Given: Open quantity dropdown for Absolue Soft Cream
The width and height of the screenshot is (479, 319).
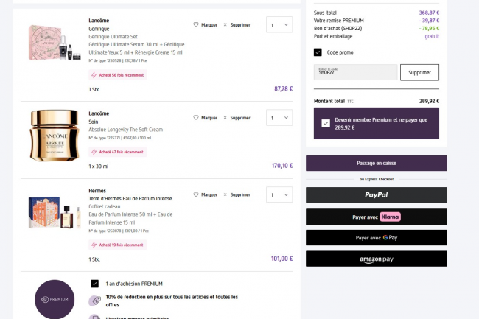Looking at the screenshot, I should click(x=279, y=118).
